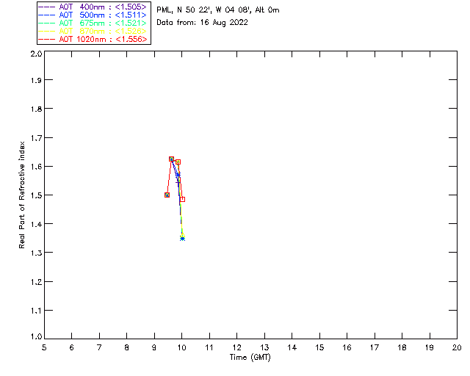Click the peak red square marker near 1.62

(x=171, y=159)
